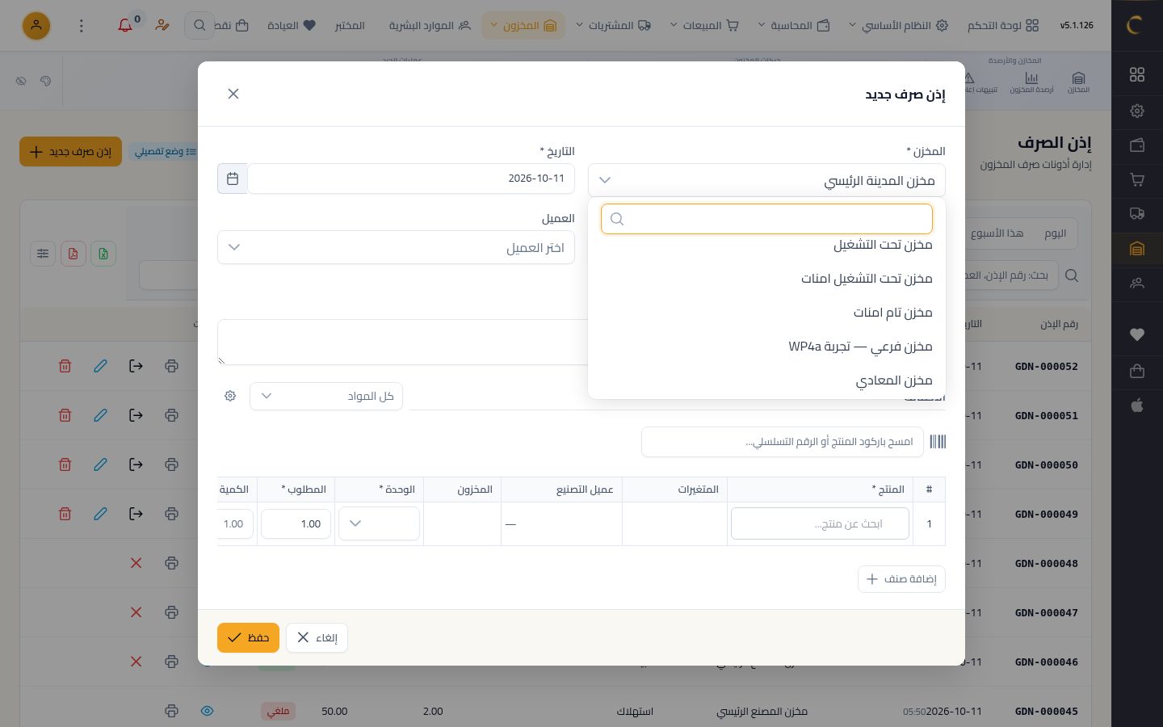Image resolution: width=1163 pixels, height=727 pixels.
Task: Click the ابحث عن منتج product search field
Action: [x=820, y=523]
